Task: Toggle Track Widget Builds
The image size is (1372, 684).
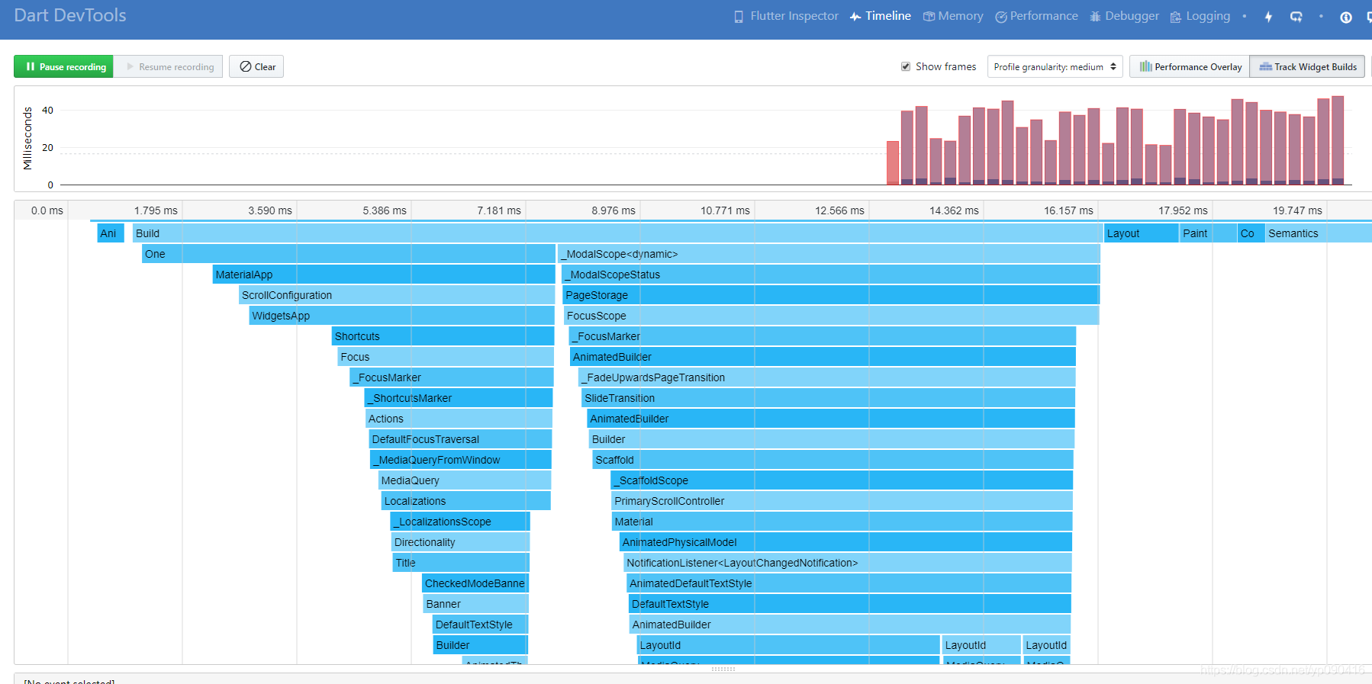Action: pos(1308,66)
